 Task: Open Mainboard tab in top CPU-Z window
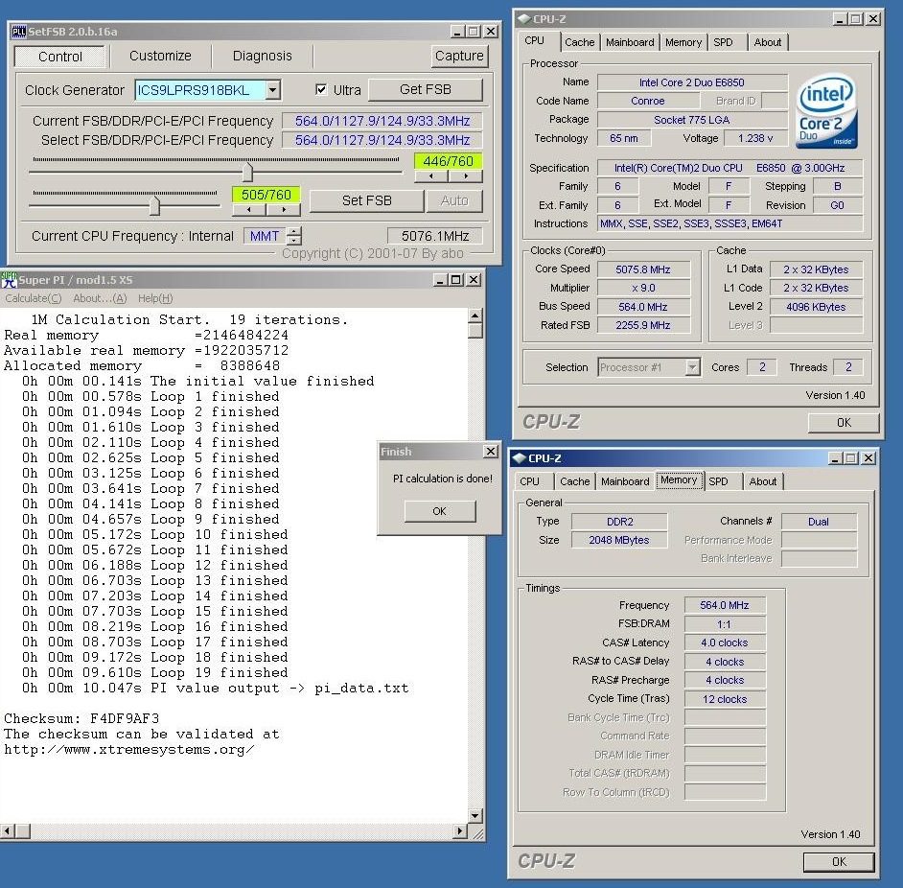630,42
